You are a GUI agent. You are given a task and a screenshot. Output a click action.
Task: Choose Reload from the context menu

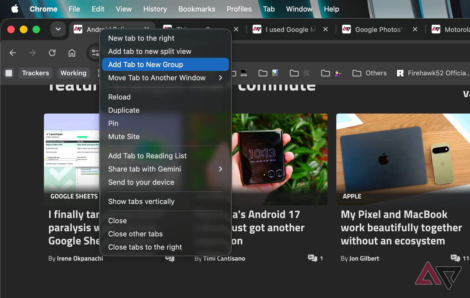tap(165, 97)
